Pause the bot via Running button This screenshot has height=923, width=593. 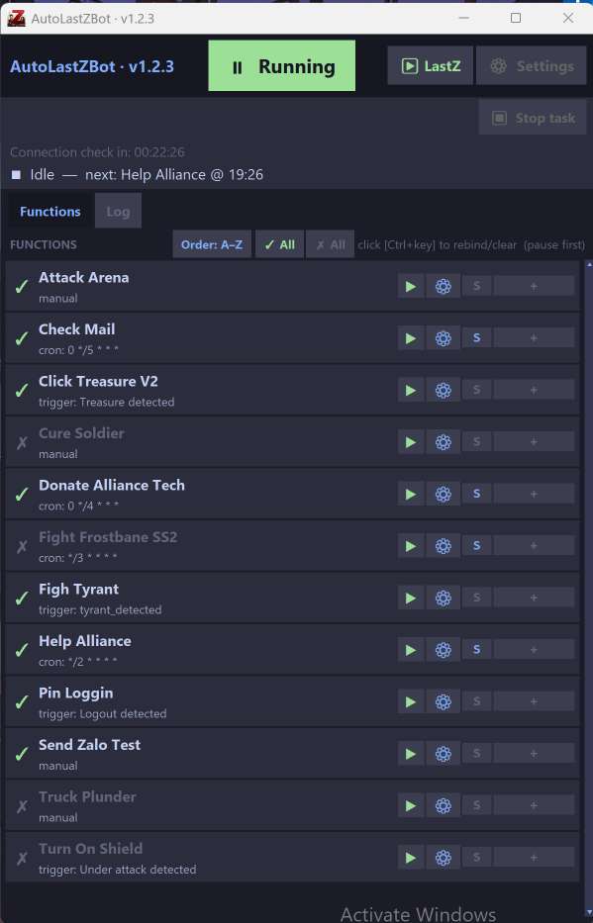tap(281, 66)
